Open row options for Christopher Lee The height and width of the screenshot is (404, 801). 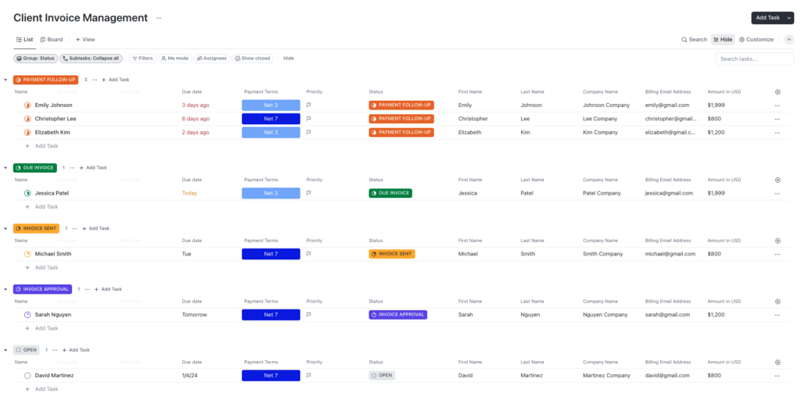coord(777,120)
